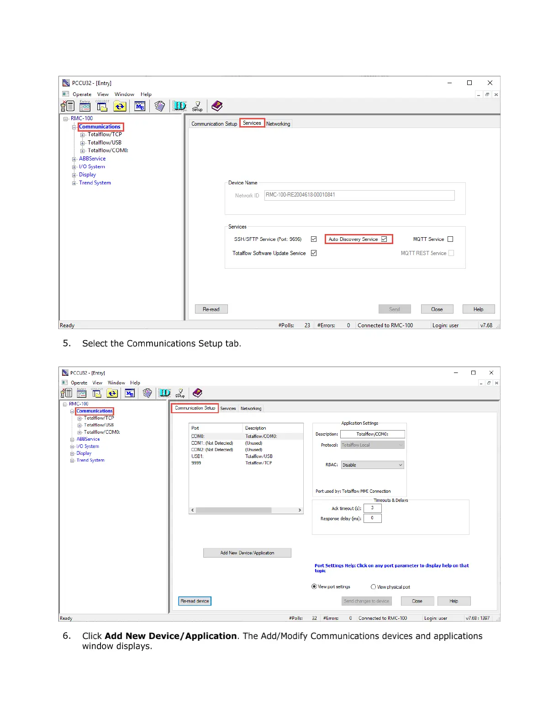Switch to the Networking tab in the upper window
Image resolution: width=559 pixels, height=724 pixels.
(278, 124)
